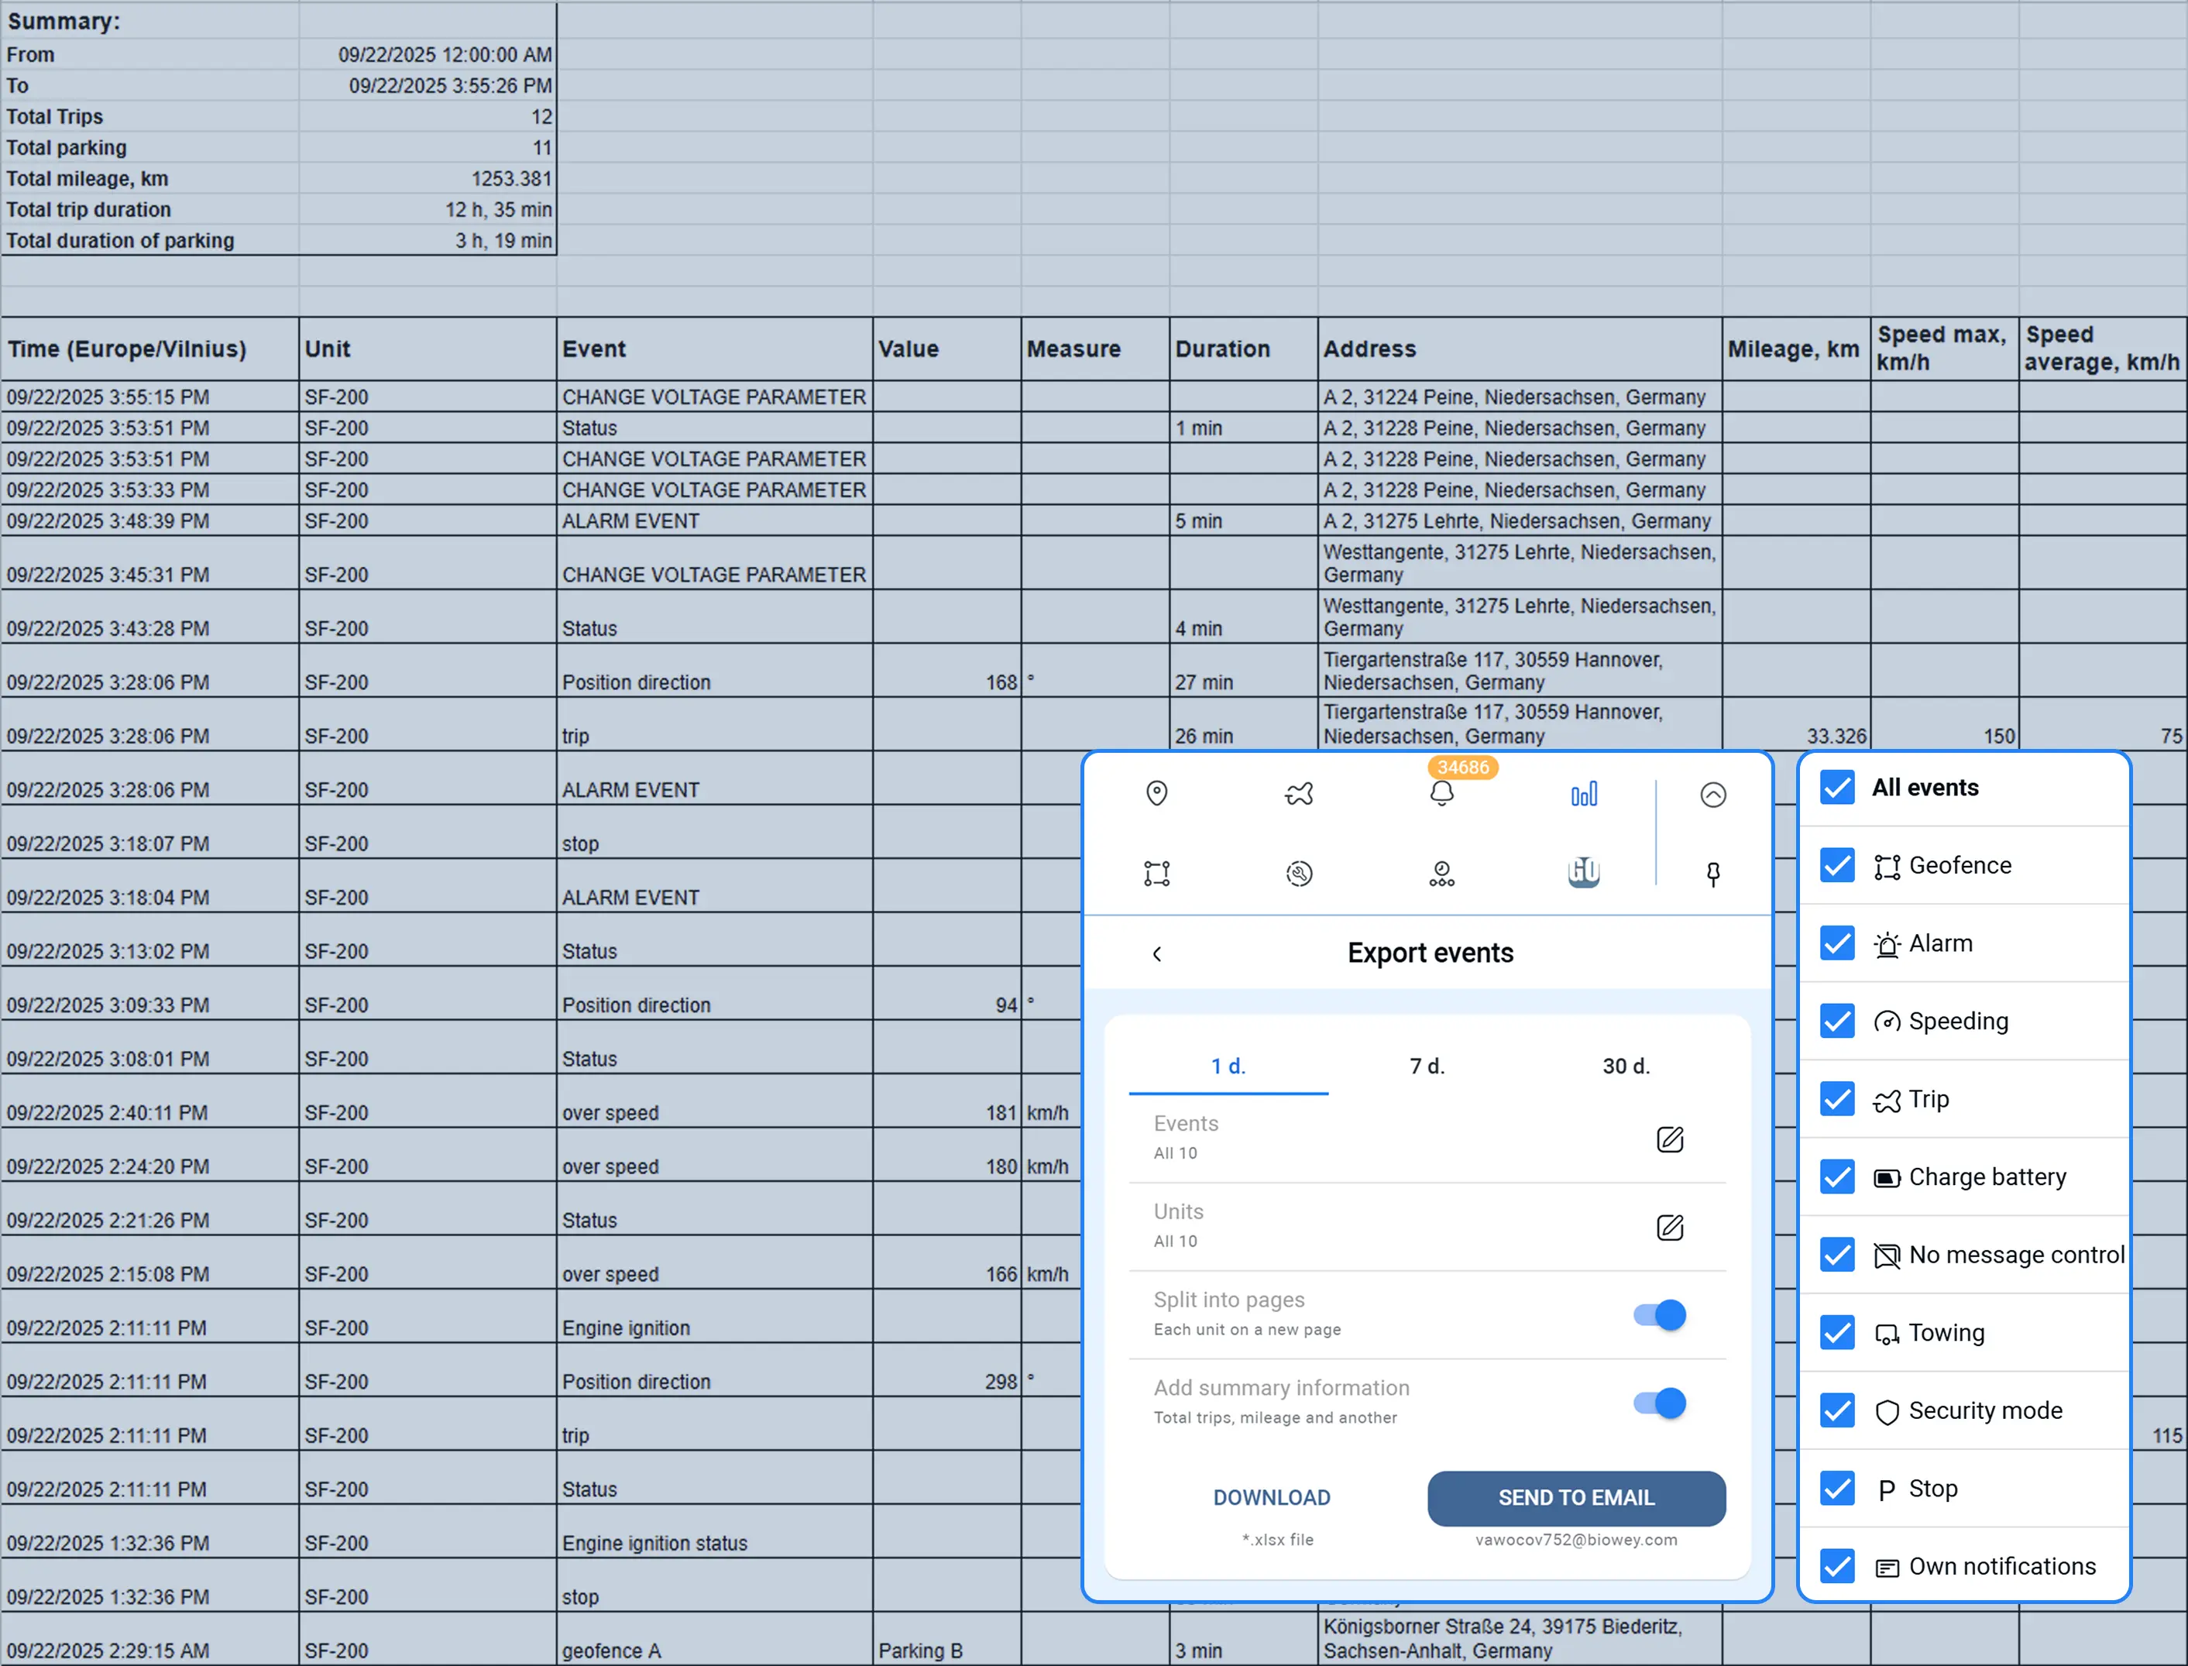
Task: Open the trips route icon
Action: (1300, 793)
